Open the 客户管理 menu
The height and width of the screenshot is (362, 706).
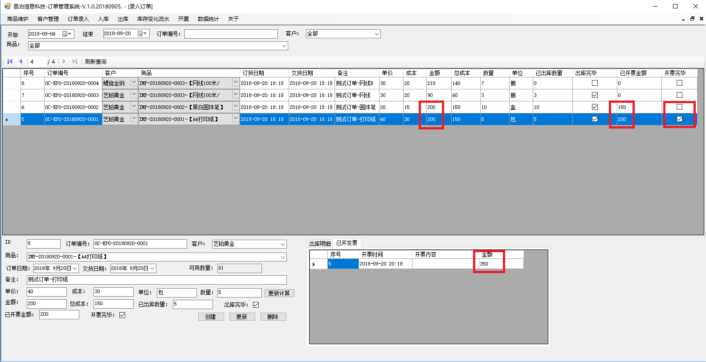pos(48,19)
